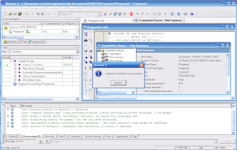
Task: Click the Open folder toolbar icon
Action: pos(10,14)
